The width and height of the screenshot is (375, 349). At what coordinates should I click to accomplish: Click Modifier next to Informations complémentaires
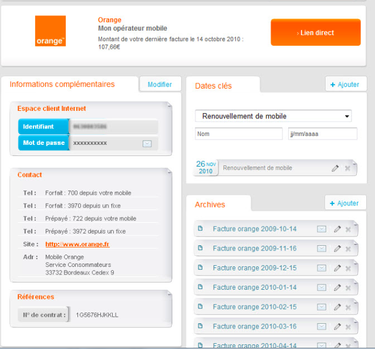click(x=160, y=84)
